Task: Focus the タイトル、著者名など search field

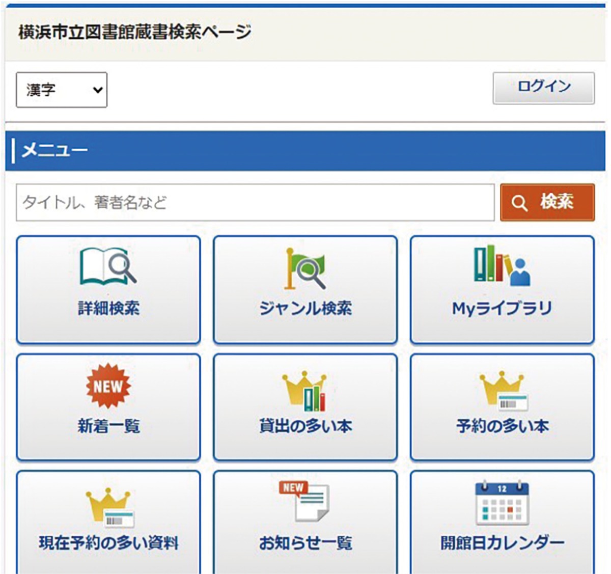Action: [x=255, y=203]
